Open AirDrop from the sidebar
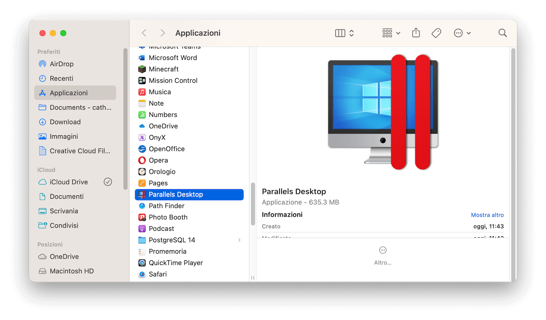Viewport: 546px width, 320px height. point(61,64)
